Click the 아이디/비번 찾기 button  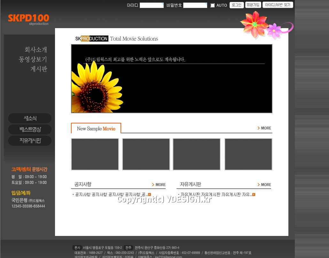coord(278,5)
